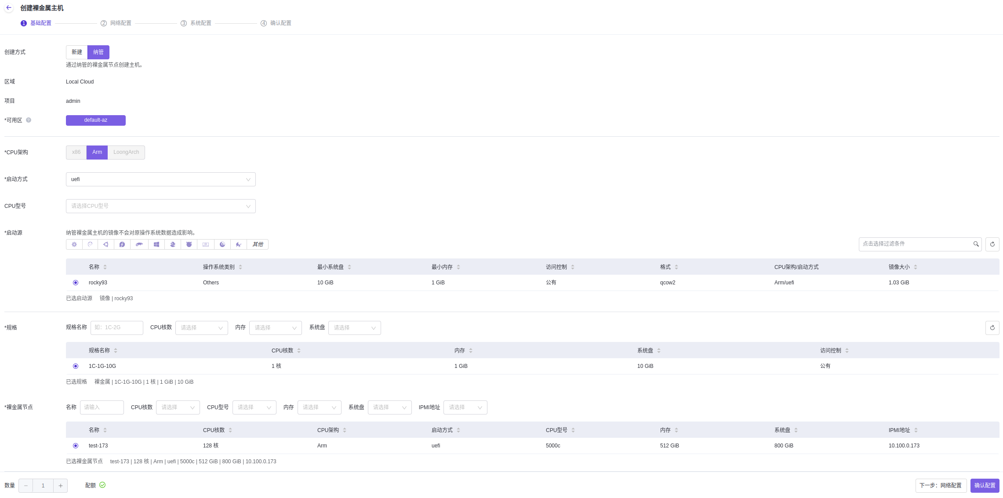The width and height of the screenshot is (1003, 498).
Task: Filter images by CentOS icon
Action: click(x=74, y=244)
